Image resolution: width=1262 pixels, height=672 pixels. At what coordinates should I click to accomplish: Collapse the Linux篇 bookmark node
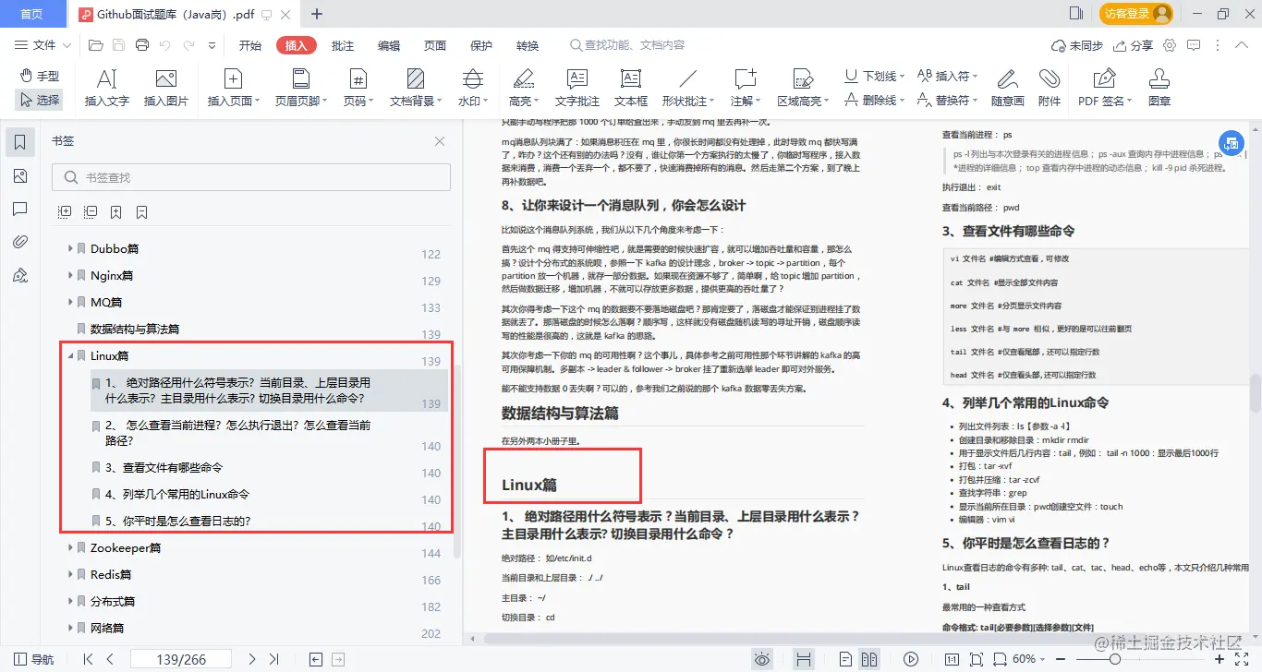click(x=70, y=355)
